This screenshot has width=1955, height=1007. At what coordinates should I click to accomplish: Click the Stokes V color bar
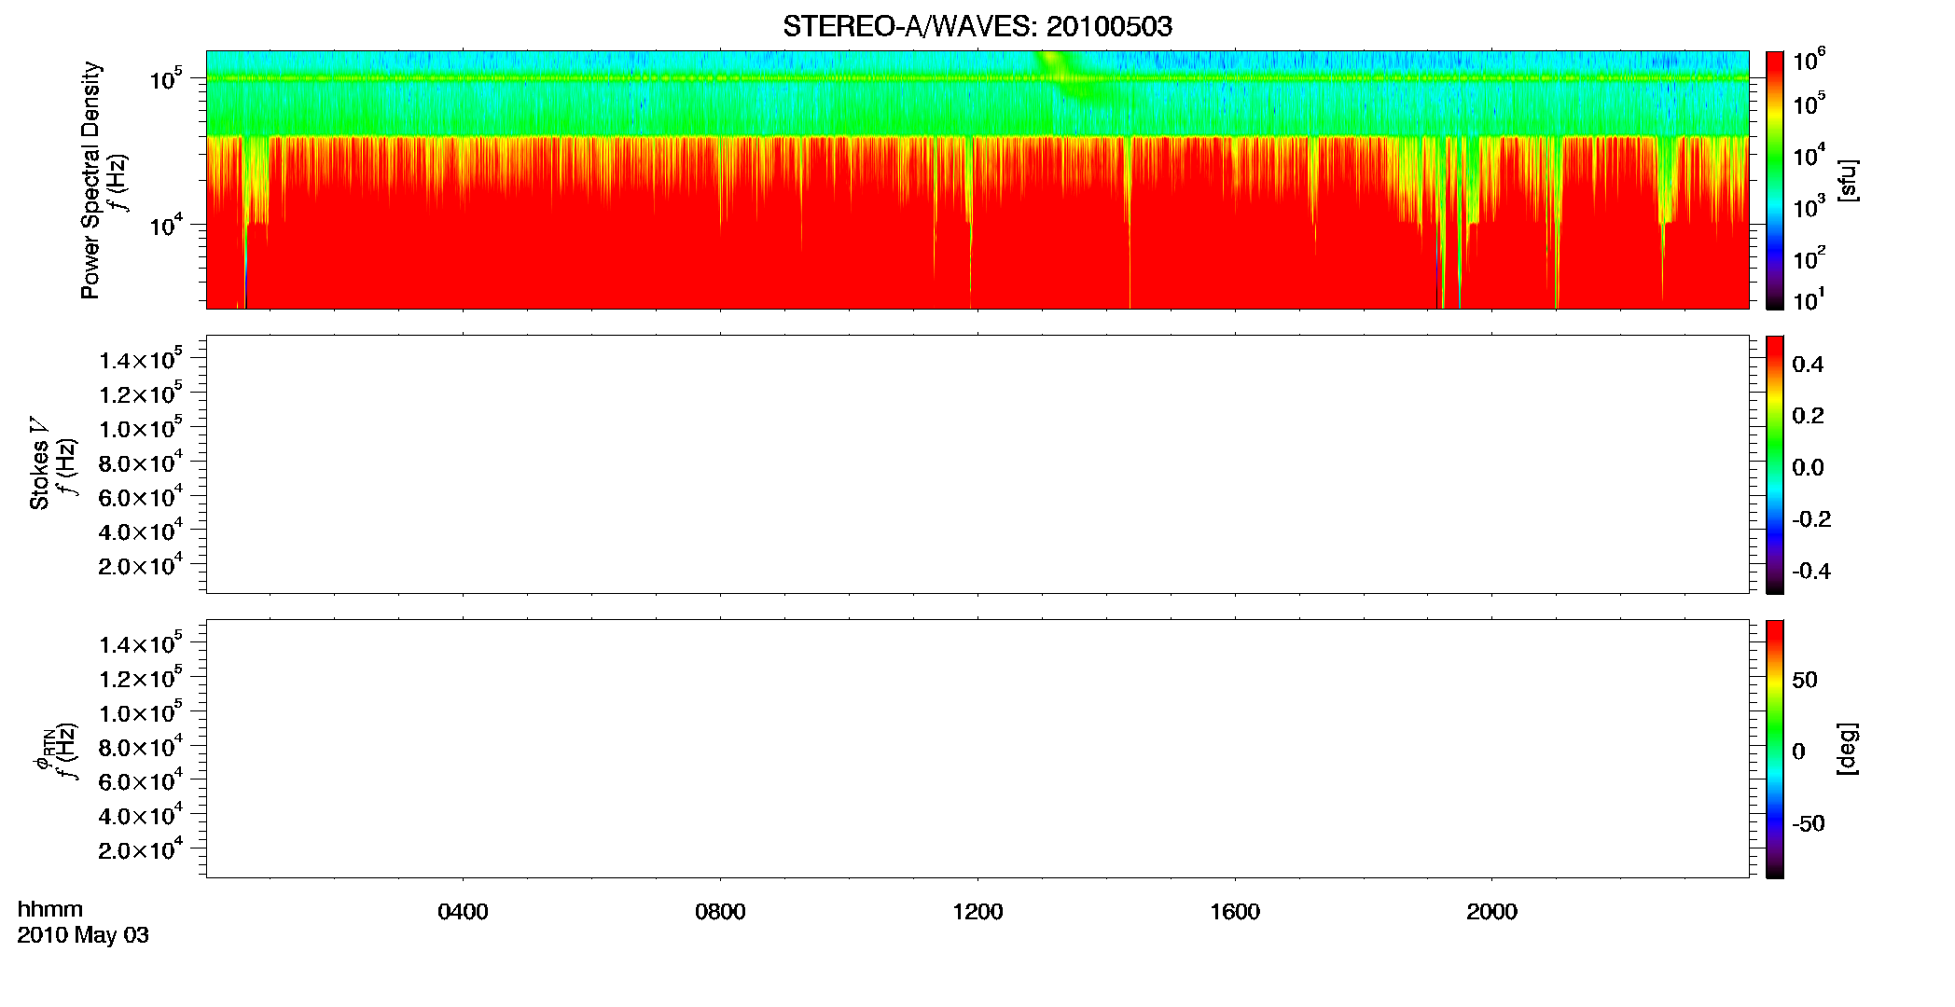(1775, 464)
